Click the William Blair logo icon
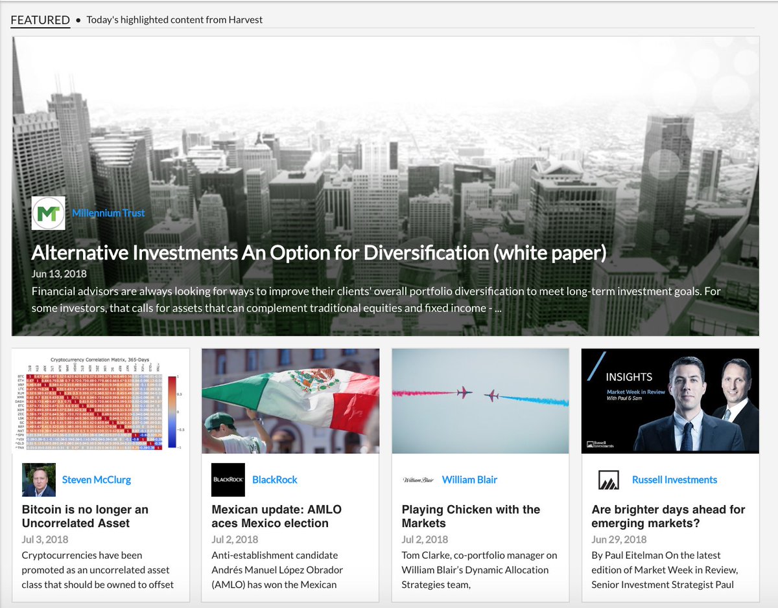Image resolution: width=778 pixels, height=608 pixels. pyautogui.click(x=418, y=480)
